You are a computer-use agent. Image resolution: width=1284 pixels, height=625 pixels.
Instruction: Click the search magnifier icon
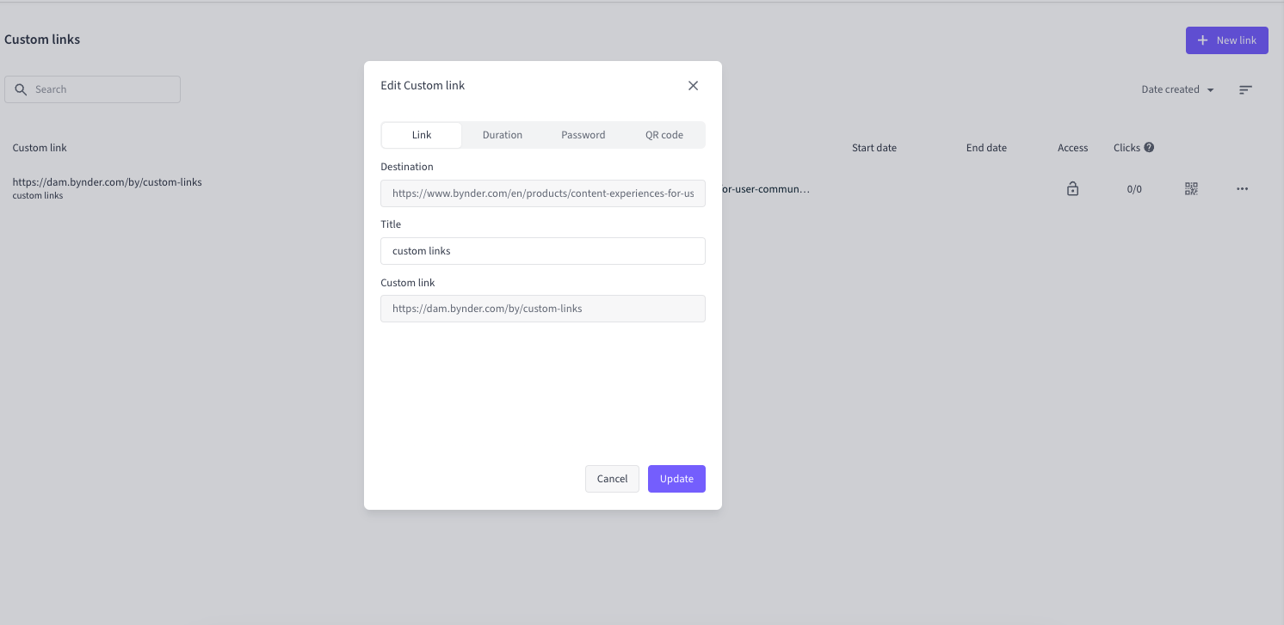(x=22, y=89)
